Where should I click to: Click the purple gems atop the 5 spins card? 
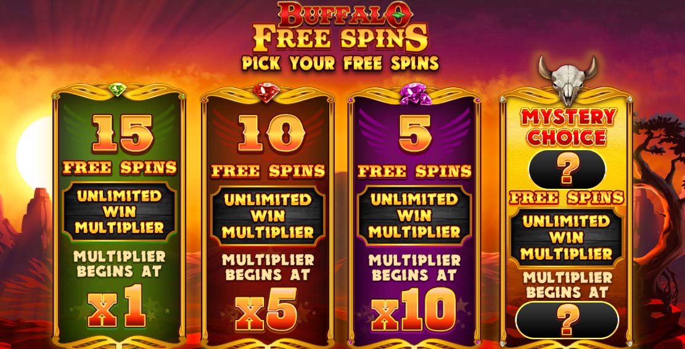413,94
